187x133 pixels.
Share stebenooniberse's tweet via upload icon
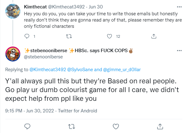click(160, 126)
